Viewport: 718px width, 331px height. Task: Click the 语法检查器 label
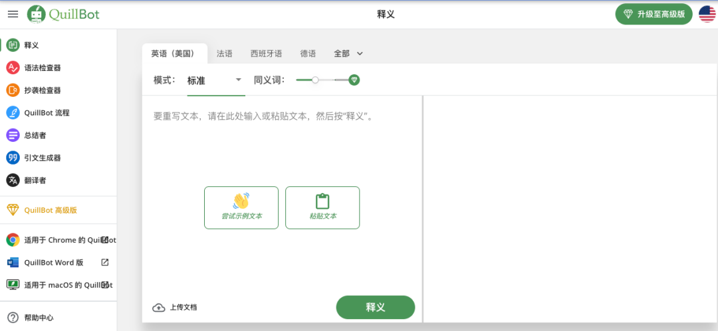pyautogui.click(x=43, y=68)
